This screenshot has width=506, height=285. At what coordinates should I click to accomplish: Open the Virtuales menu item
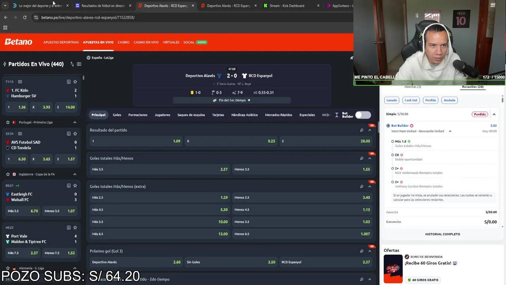click(171, 42)
